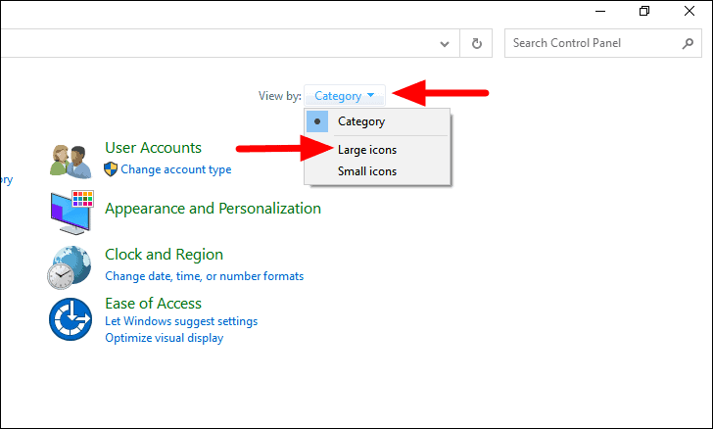Click Change date, time, or number formats
713x429 pixels.
click(x=204, y=276)
